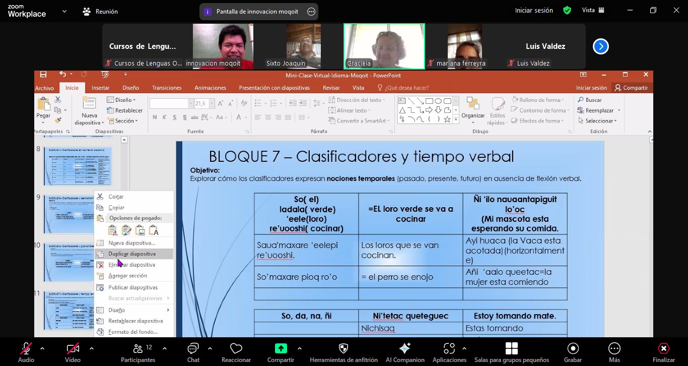Select Duplicar diapositiva in context menu

[132, 254]
